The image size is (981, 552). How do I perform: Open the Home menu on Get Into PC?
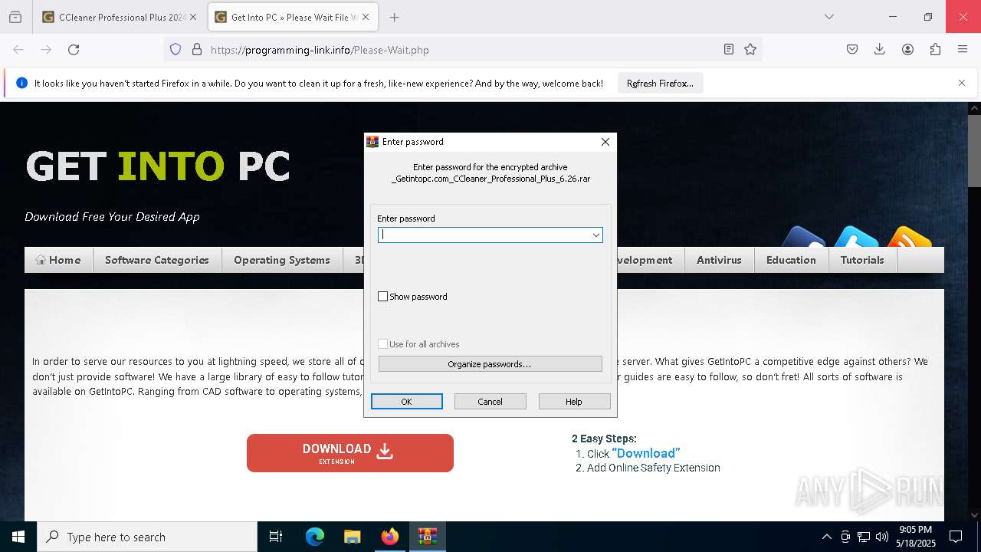(58, 260)
